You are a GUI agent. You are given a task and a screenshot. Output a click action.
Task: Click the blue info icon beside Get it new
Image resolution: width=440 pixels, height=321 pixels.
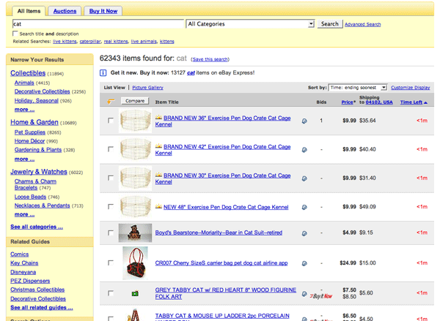tap(103, 73)
